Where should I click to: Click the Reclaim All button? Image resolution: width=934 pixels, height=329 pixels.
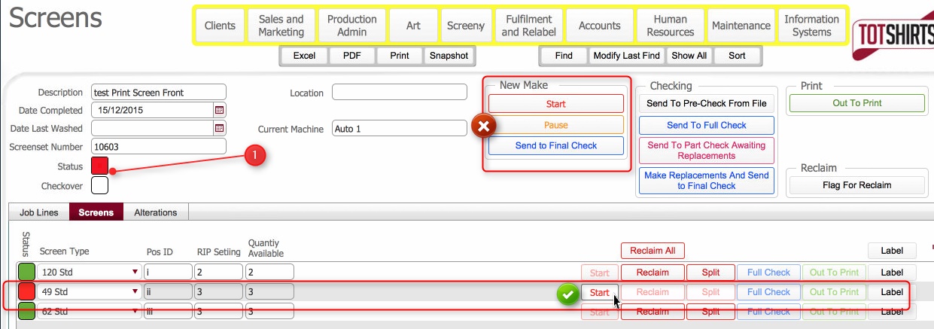click(653, 251)
